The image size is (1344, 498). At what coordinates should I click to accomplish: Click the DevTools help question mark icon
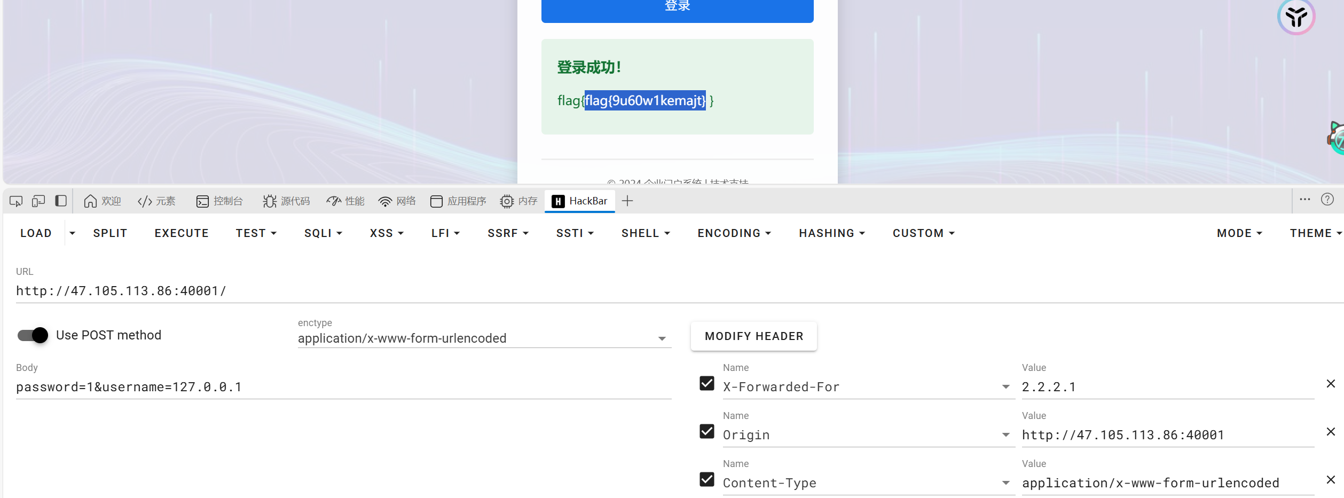pyautogui.click(x=1327, y=199)
